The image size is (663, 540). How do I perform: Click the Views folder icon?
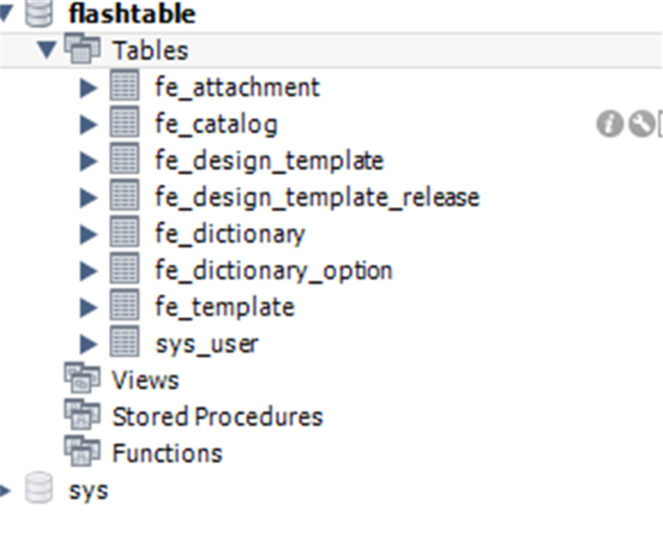click(82, 378)
